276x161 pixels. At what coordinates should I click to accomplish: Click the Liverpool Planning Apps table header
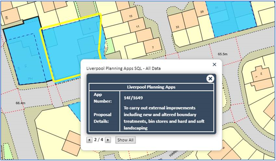coord(151,87)
